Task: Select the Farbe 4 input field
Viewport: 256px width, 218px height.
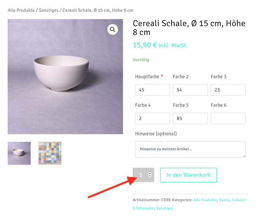Action: point(152,118)
